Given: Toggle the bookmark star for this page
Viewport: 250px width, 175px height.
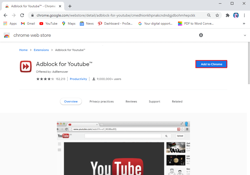Looking at the screenshot, I should [x=217, y=15].
